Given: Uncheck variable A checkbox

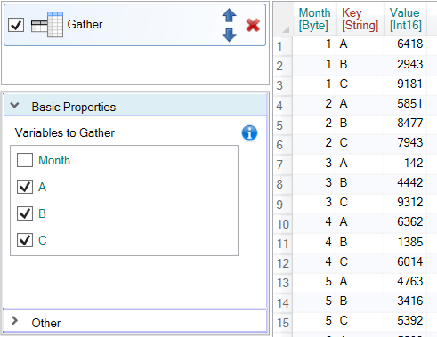Looking at the screenshot, I should tap(25, 187).
